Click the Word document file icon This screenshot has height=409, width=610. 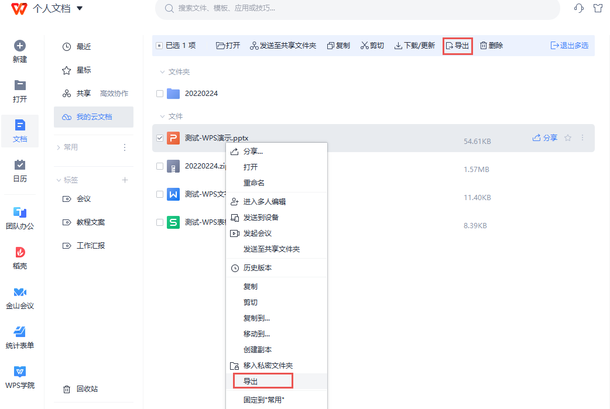173,194
